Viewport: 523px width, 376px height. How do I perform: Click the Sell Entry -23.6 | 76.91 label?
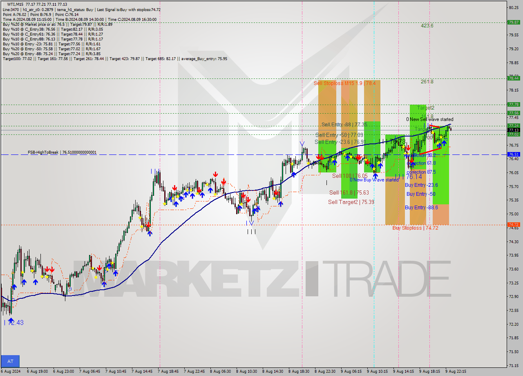[x=340, y=142]
